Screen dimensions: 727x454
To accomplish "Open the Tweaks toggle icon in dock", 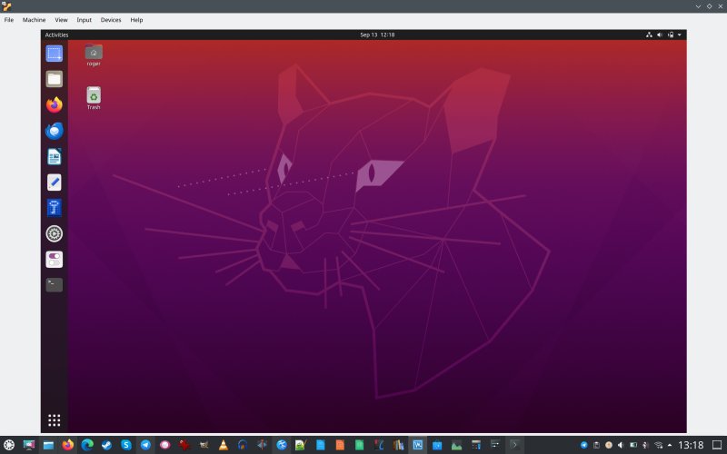I will pyautogui.click(x=55, y=259).
